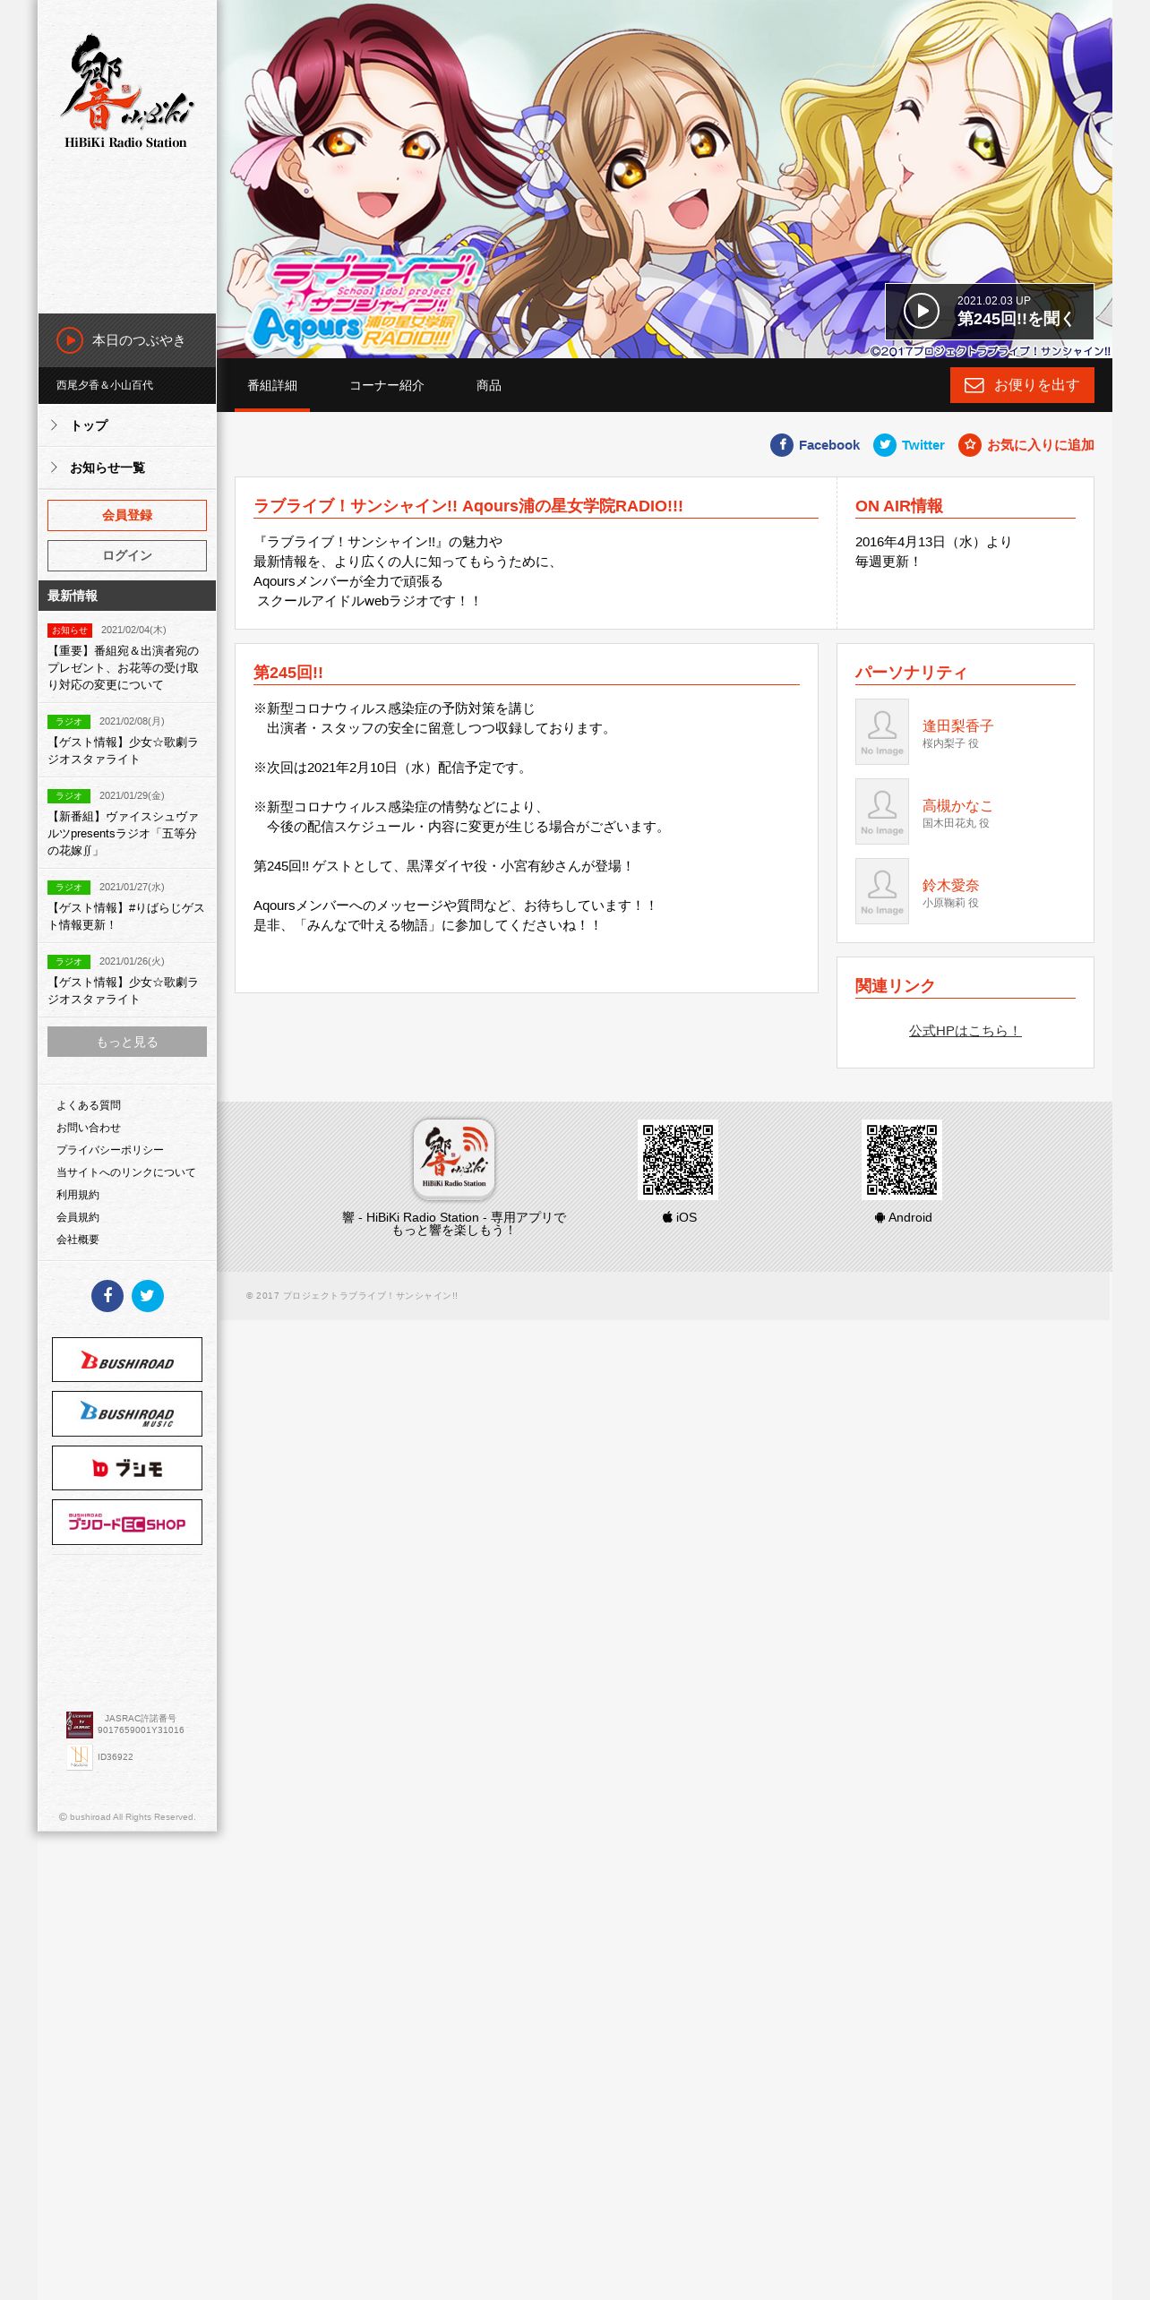This screenshot has width=1150, height=2300.
Task: Open お問い合わせ
Action: pyautogui.click(x=89, y=1128)
